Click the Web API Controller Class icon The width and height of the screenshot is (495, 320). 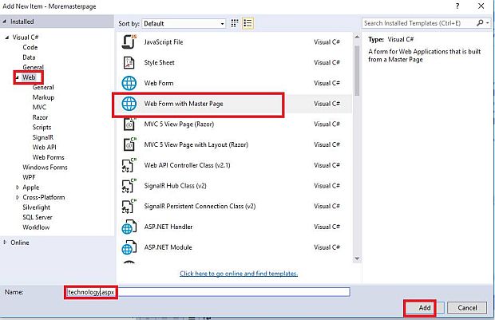click(x=129, y=165)
